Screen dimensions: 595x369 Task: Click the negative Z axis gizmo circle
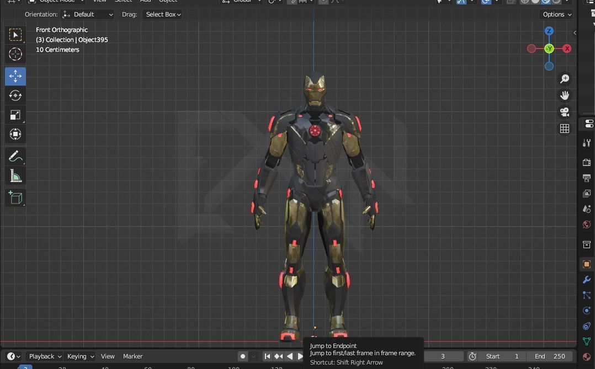549,66
